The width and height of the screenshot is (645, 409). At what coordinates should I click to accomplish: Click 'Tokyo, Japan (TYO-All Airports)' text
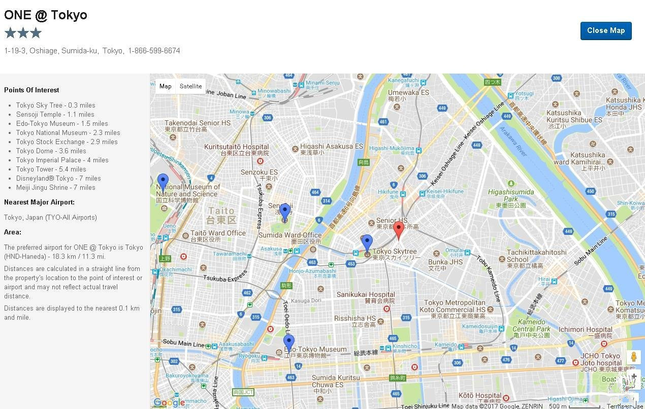click(x=50, y=218)
